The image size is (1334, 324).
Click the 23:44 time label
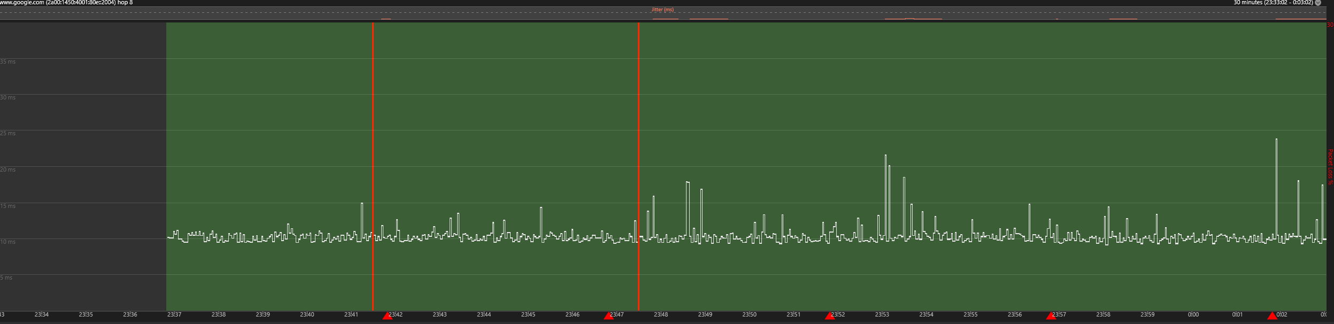[484, 314]
